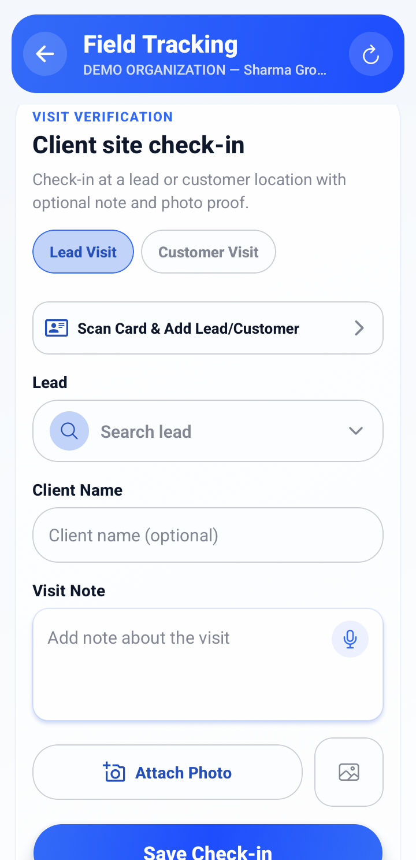This screenshot has width=416, height=860.
Task: Expand the Search lead dropdown arrow
Action: 356,431
